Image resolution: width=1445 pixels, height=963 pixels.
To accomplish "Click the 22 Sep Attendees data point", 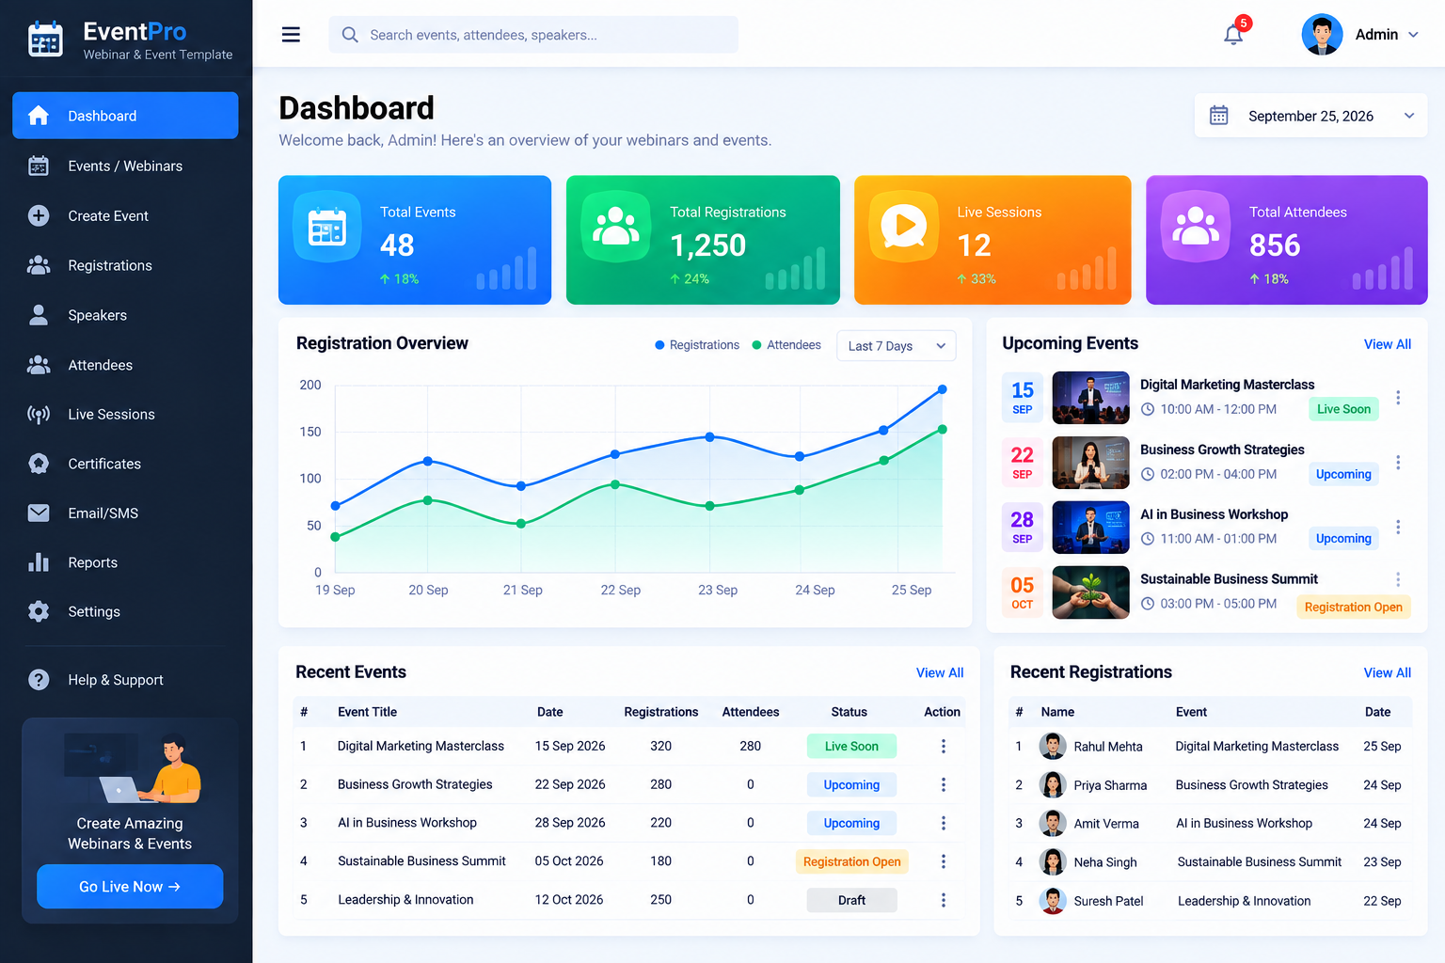I will (614, 484).
